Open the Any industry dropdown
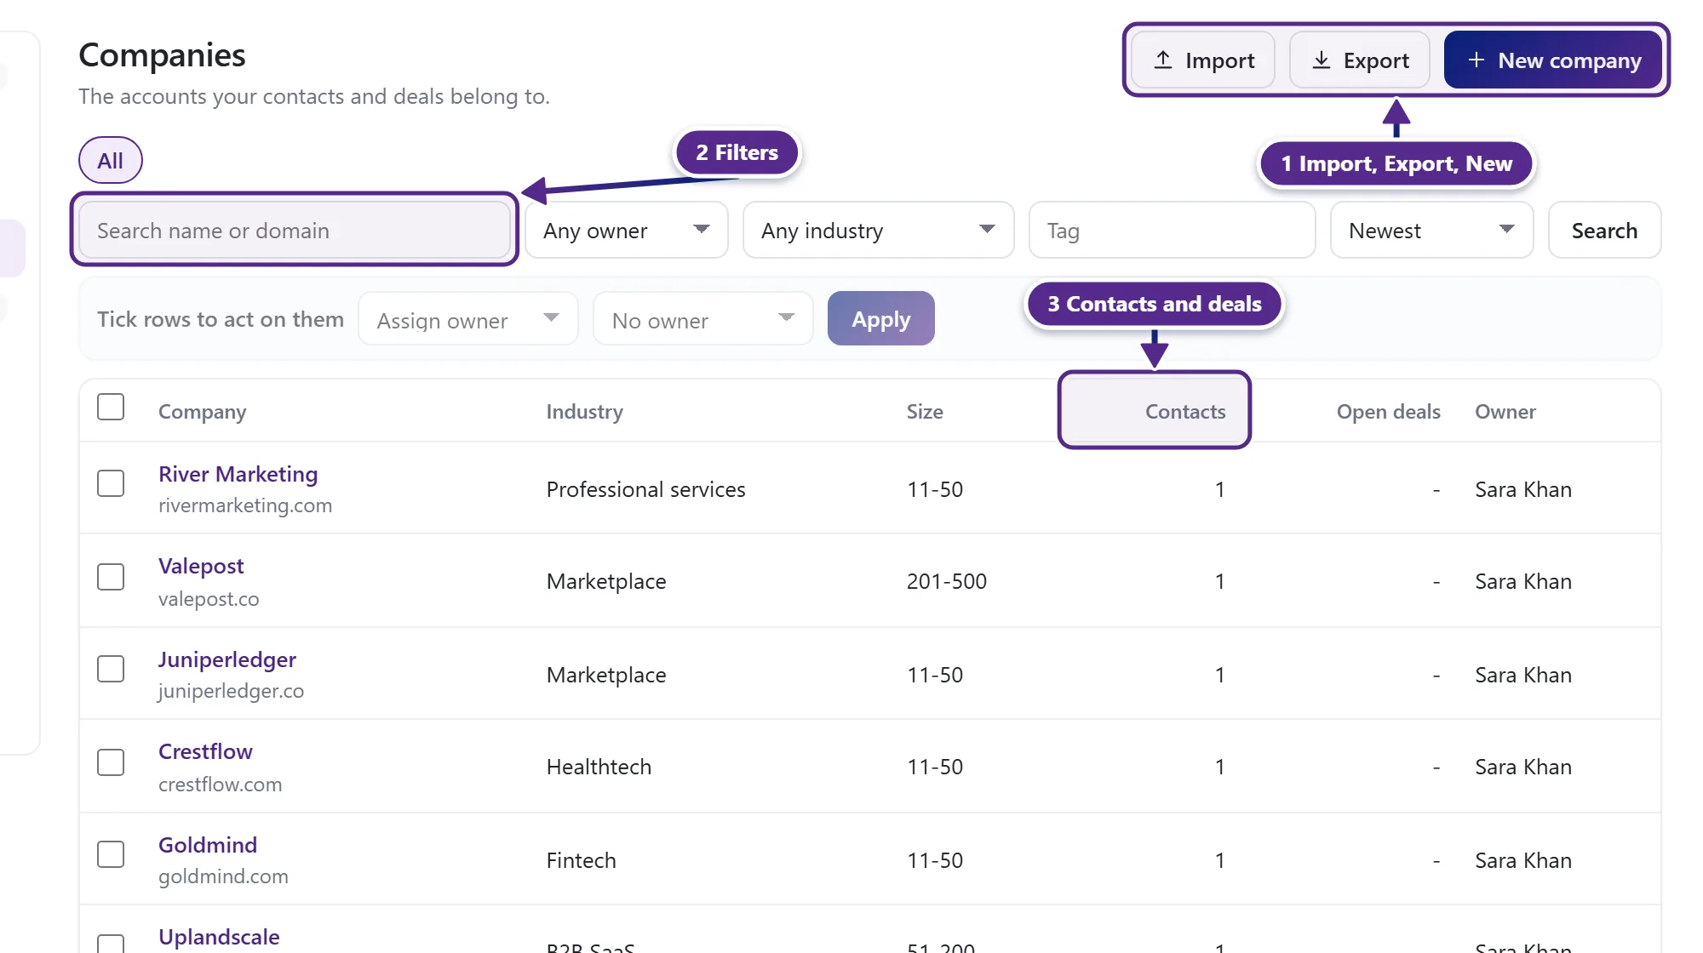 click(x=878, y=231)
